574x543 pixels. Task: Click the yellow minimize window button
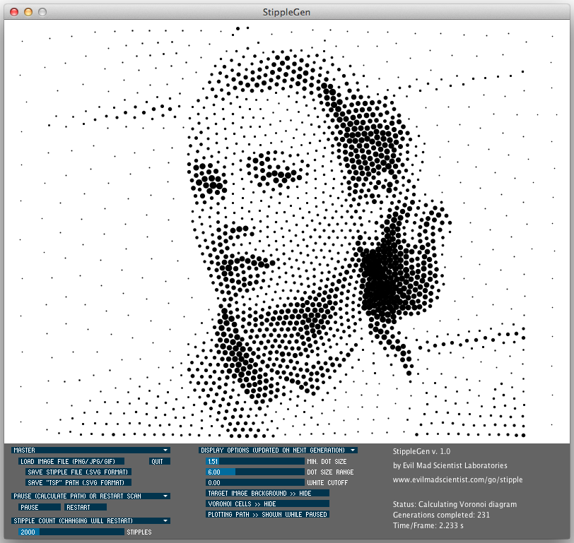pos(28,12)
